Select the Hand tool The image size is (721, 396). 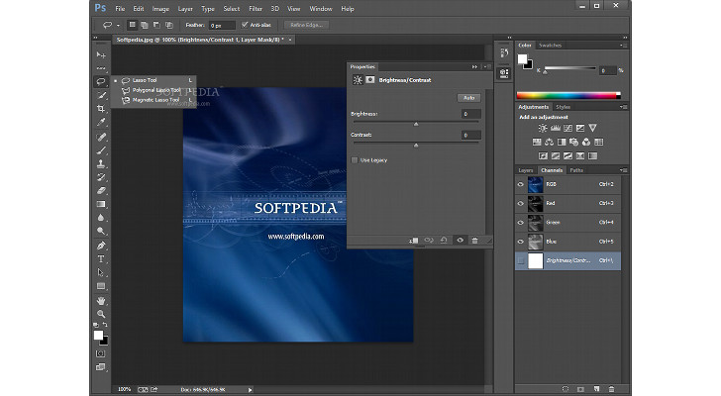point(101,301)
